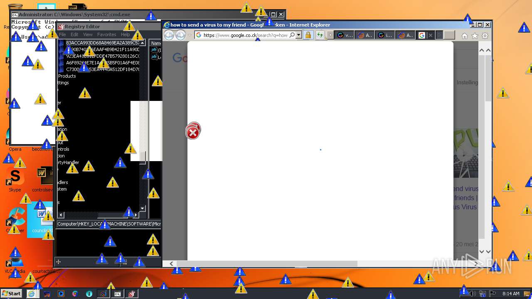Open IE tools gear menu
This screenshot has height=299, width=532.
tap(485, 36)
